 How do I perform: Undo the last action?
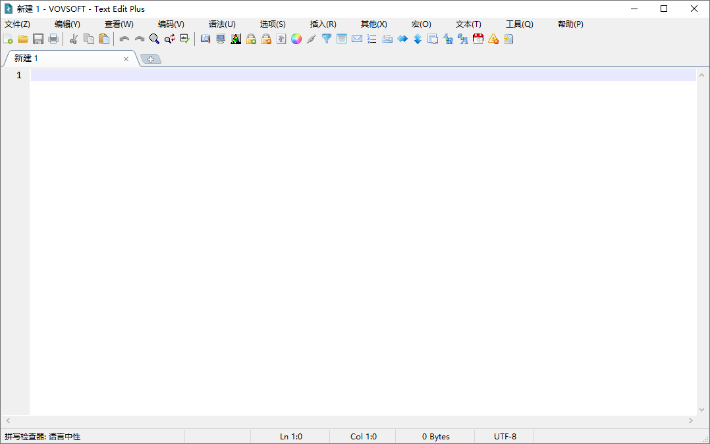tap(124, 39)
